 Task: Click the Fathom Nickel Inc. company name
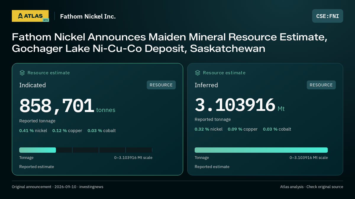(88, 17)
